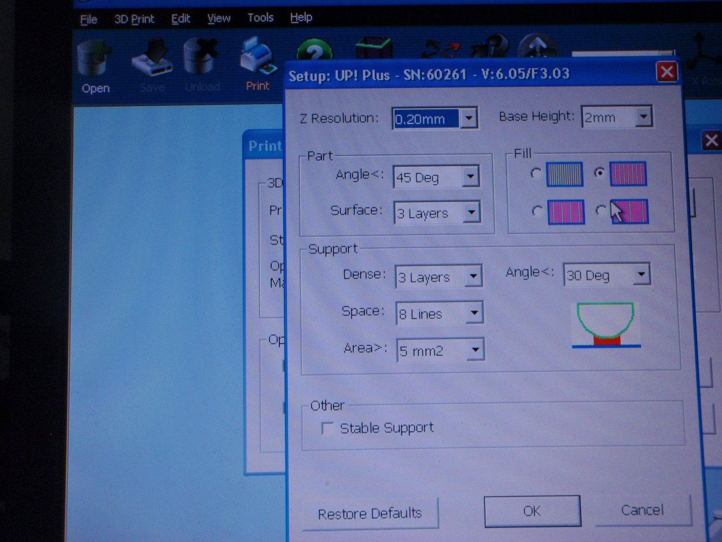The height and width of the screenshot is (542, 722).
Task: Confirm settings with the OK button
Action: tap(532, 511)
